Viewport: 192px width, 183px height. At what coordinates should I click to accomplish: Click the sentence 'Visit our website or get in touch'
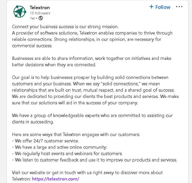click(87, 173)
